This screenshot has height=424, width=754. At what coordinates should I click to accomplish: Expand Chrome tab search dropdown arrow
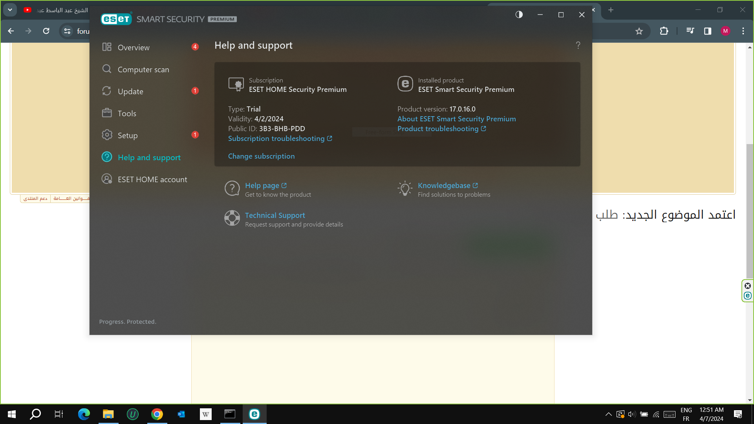tap(10, 10)
